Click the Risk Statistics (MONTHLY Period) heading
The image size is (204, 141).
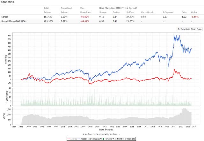coord(118,8)
